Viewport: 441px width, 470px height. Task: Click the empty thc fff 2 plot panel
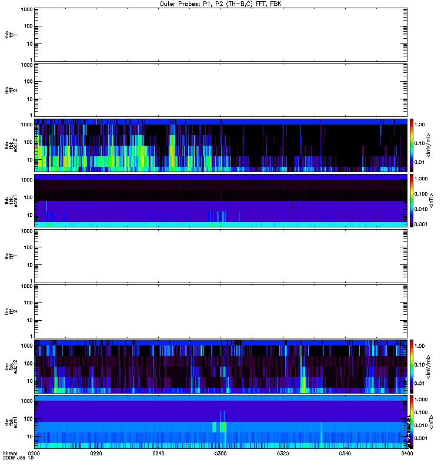[x=220, y=311]
